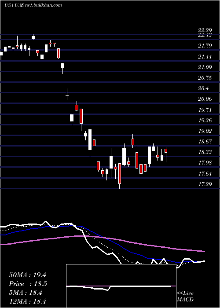Click the lowest red candle near 17.29
This screenshot has height=308, width=220.
(x=120, y=176)
